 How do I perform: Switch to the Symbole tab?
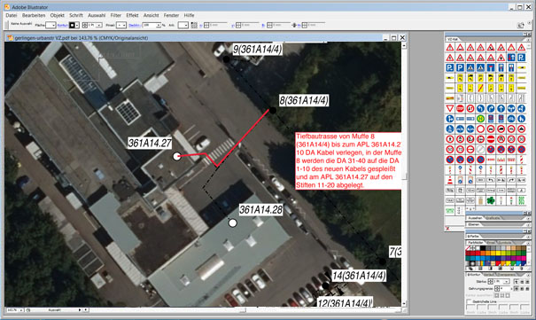click(505, 242)
